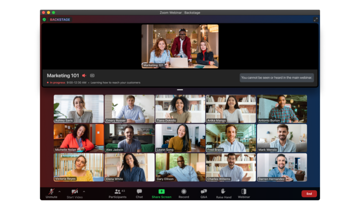This screenshot has height=210, width=360.
Task: Click the handle bar below webinar panel
Action: 180,90
